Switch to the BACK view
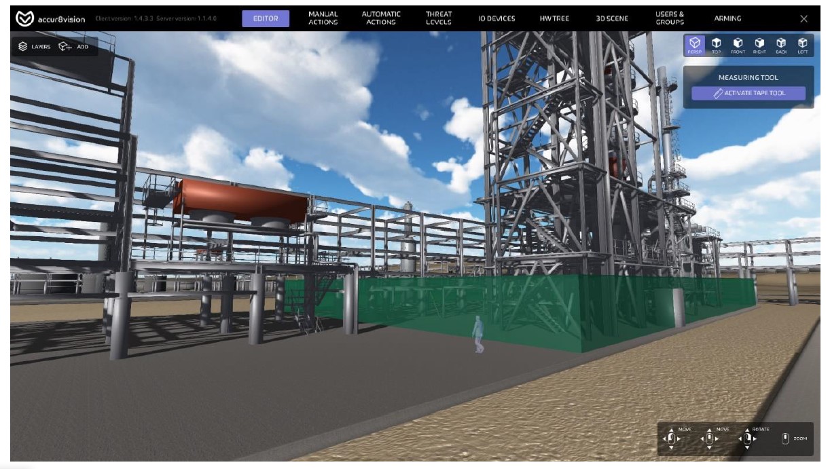 click(781, 45)
